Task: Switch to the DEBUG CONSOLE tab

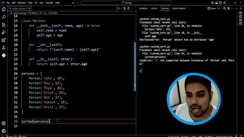Action: [x=179, y=8]
